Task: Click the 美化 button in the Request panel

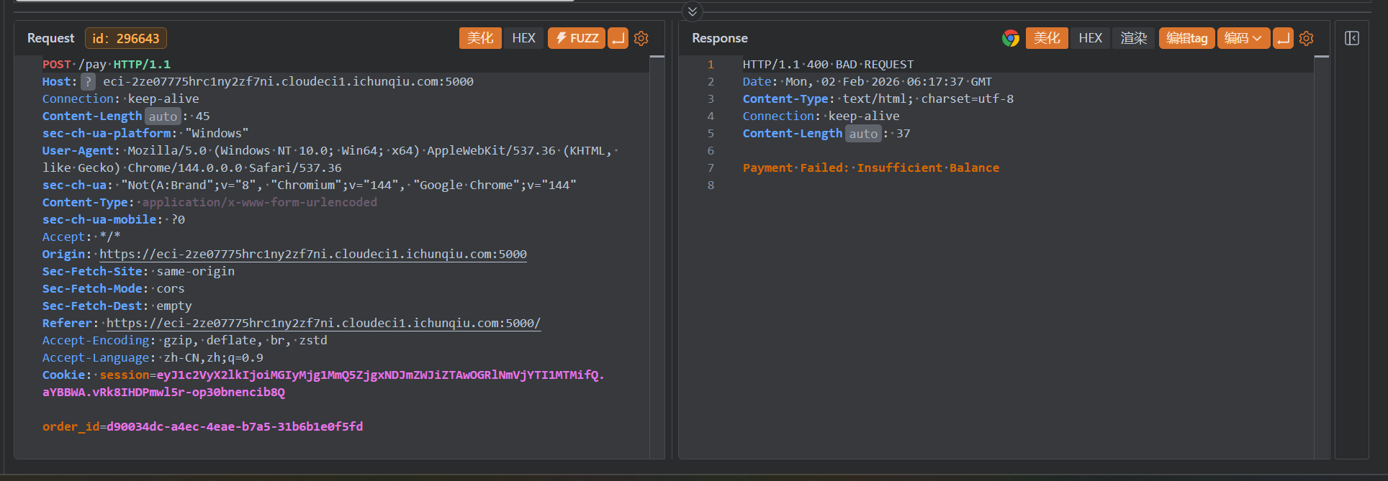Action: pyautogui.click(x=480, y=38)
